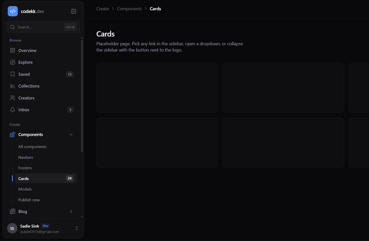Viewport: 369px width, 241px height.
Task: Expand the Blog section chevron
Action: 71,211
